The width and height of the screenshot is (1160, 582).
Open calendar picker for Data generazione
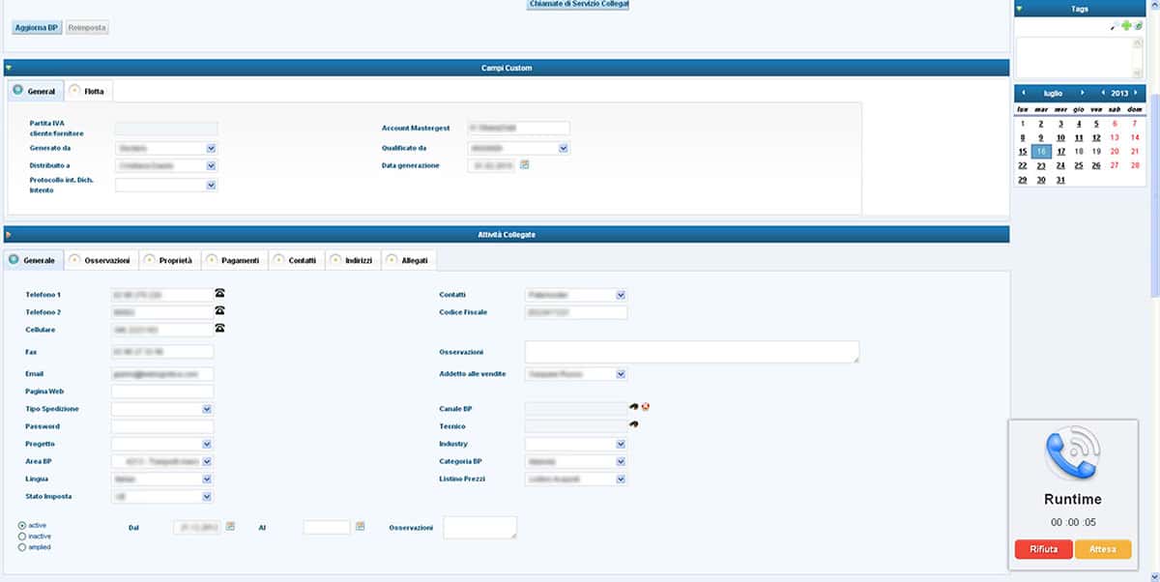click(x=525, y=165)
